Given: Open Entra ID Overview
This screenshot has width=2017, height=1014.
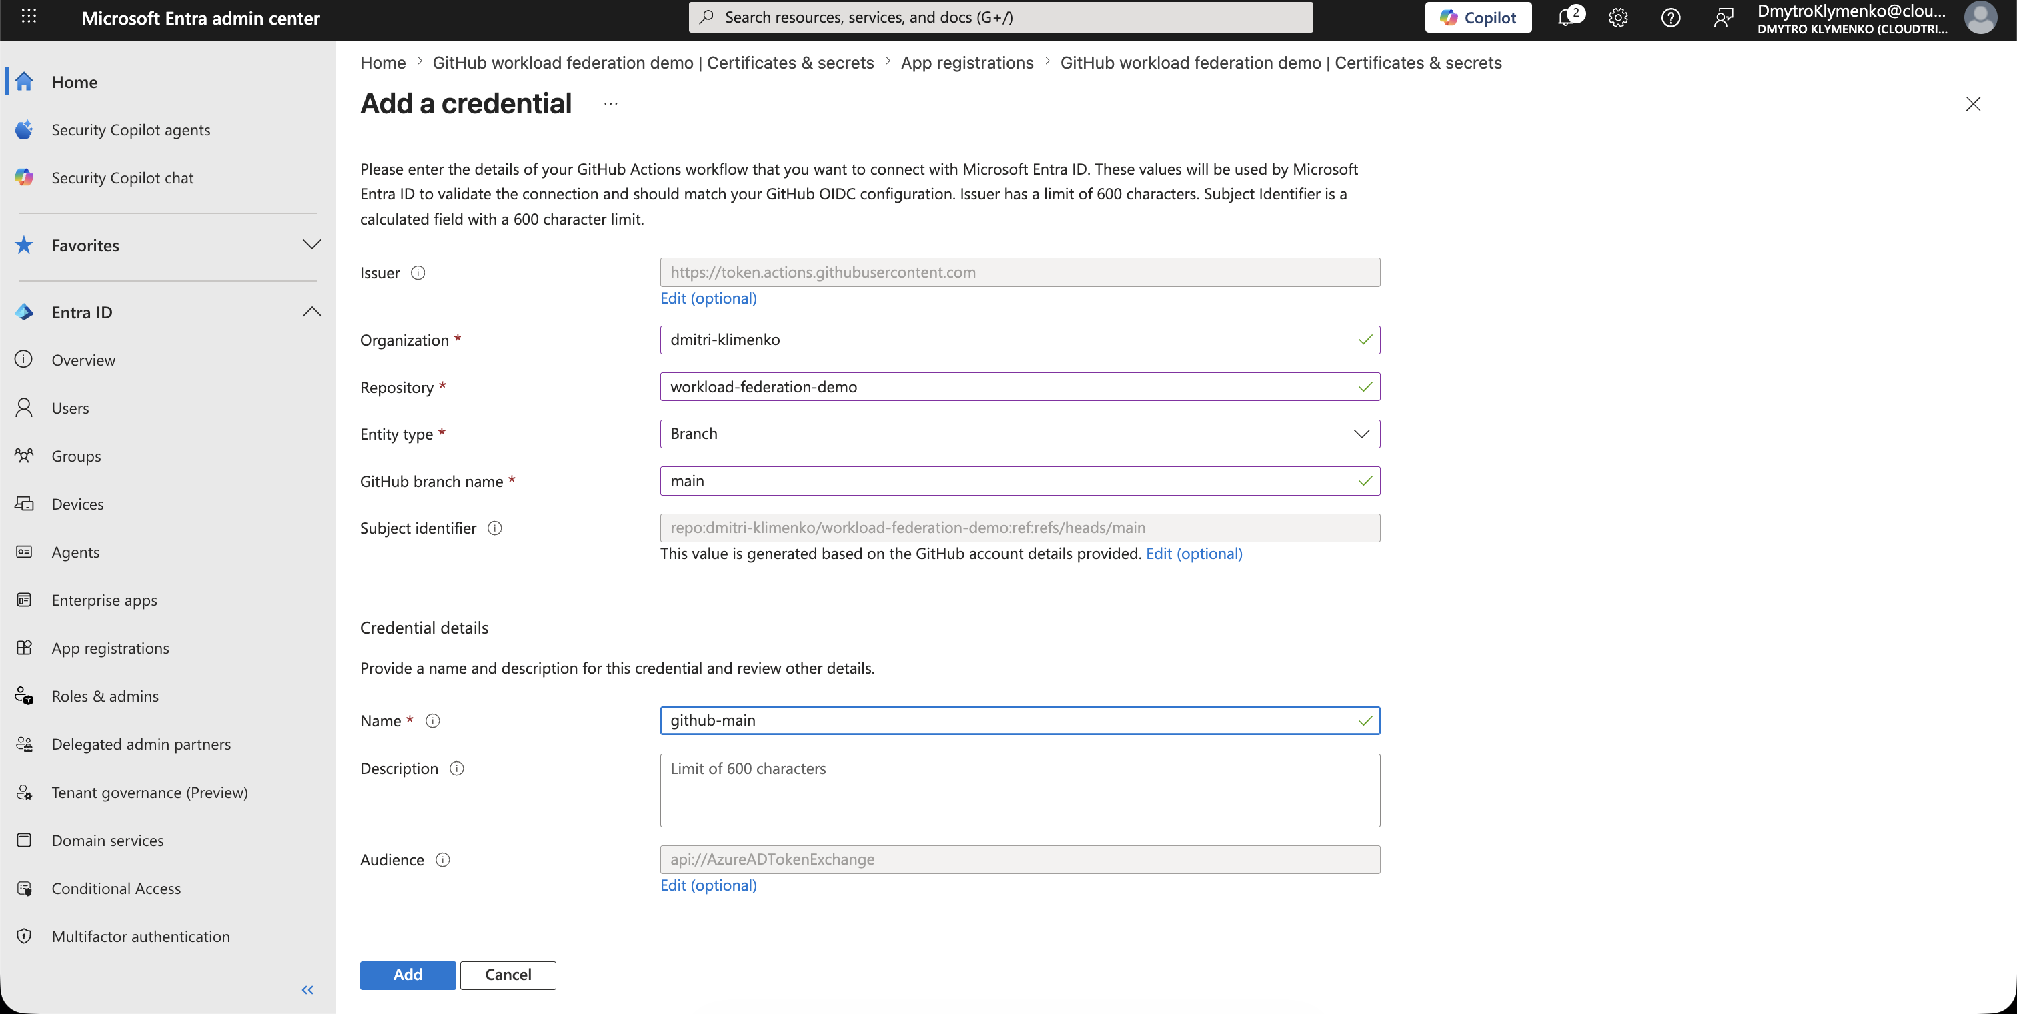Looking at the screenshot, I should click(83, 360).
